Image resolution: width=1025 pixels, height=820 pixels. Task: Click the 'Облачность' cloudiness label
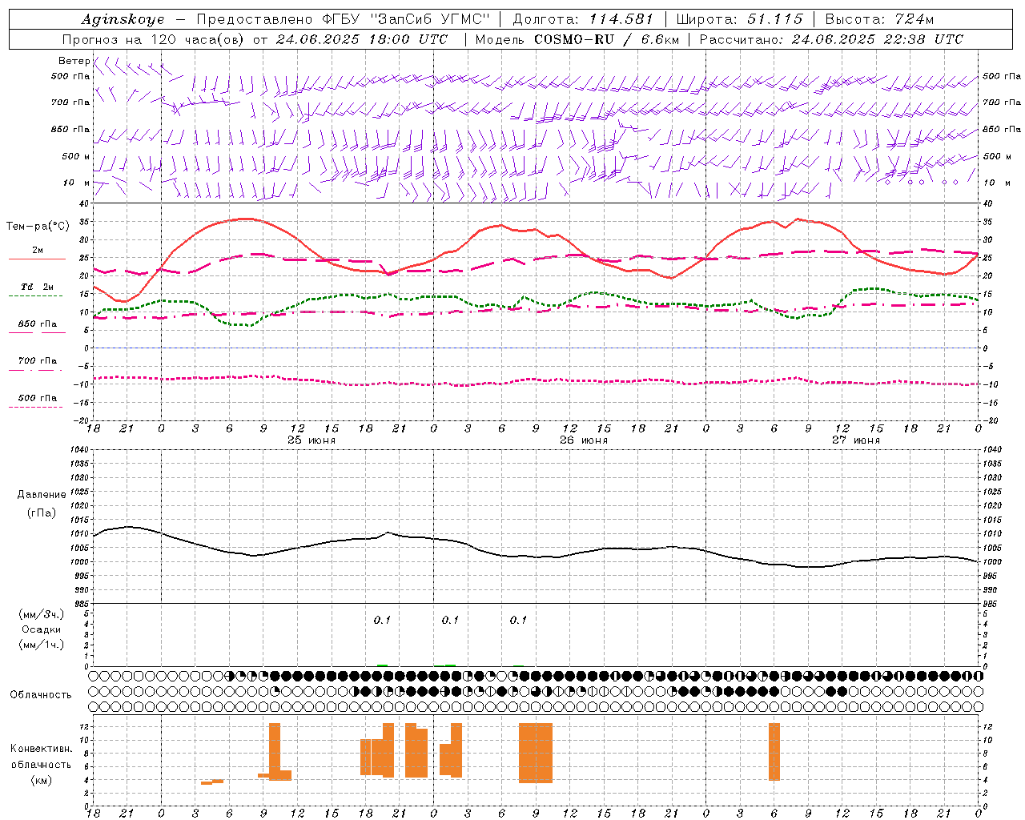click(41, 695)
